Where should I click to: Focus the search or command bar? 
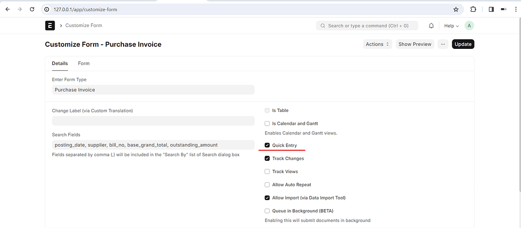[x=367, y=25]
